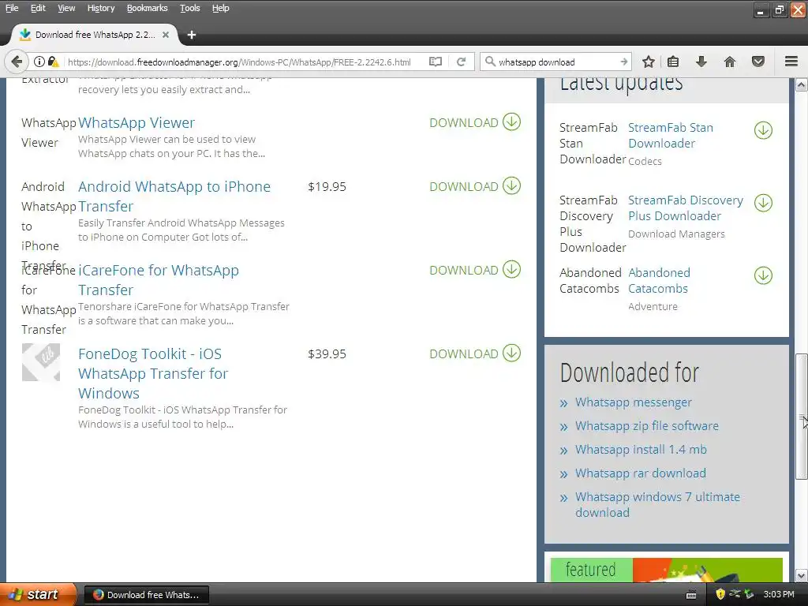Click download icon for WhatsApp Viewer
The height and width of the screenshot is (606, 808).
click(x=511, y=122)
